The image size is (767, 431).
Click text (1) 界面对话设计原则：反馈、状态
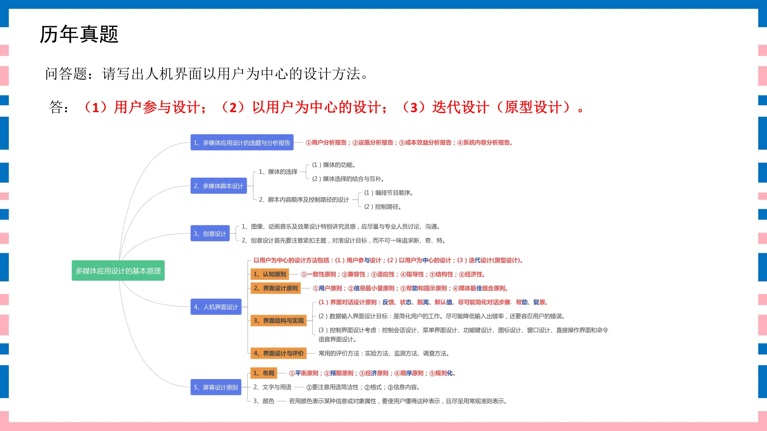(x=433, y=302)
